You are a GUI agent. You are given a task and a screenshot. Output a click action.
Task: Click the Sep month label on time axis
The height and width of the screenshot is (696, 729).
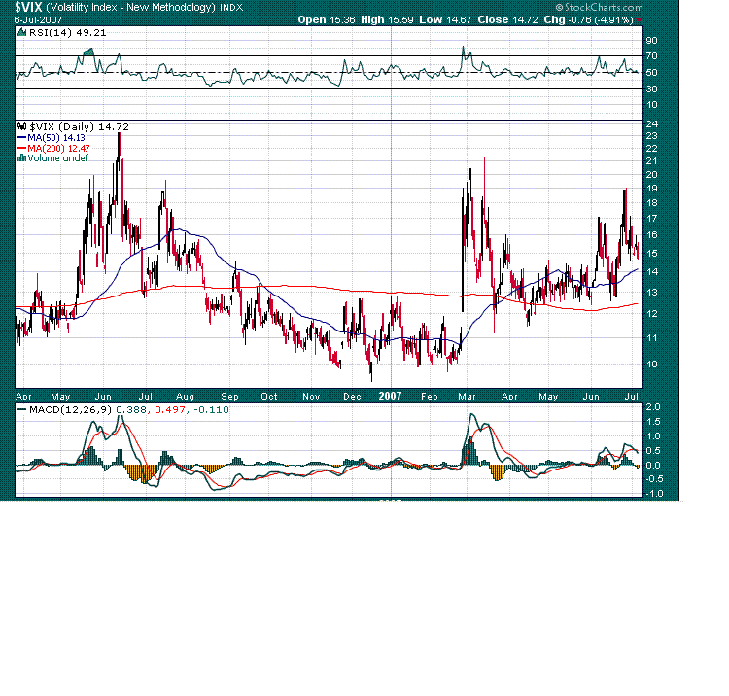(x=229, y=397)
